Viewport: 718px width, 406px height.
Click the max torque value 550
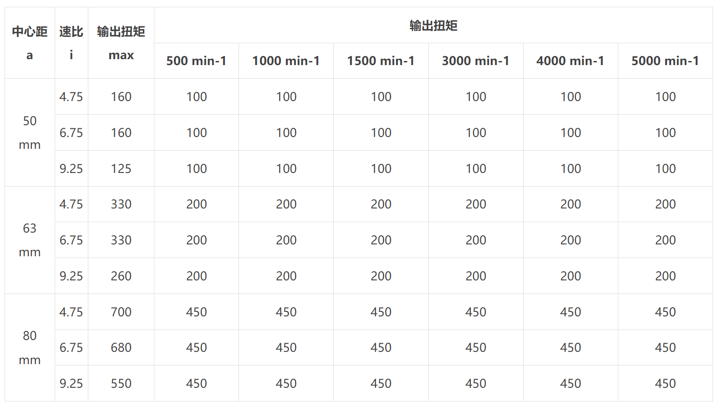click(121, 383)
